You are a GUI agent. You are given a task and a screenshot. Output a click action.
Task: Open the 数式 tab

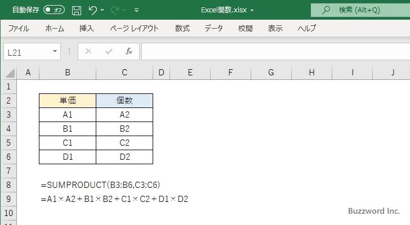pyautogui.click(x=182, y=28)
